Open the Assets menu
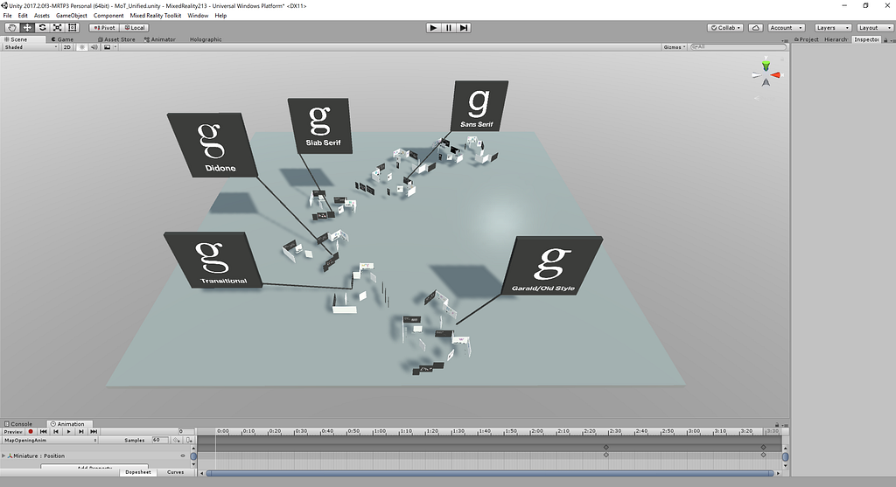This screenshot has width=896, height=487. (x=42, y=16)
